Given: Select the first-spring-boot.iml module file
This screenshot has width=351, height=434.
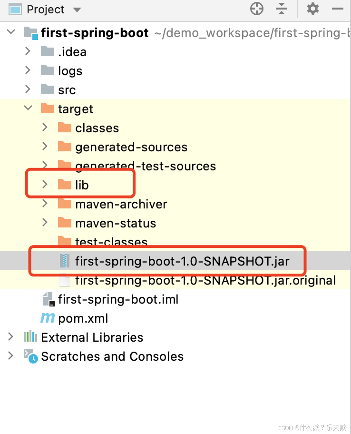Looking at the screenshot, I should [118, 299].
